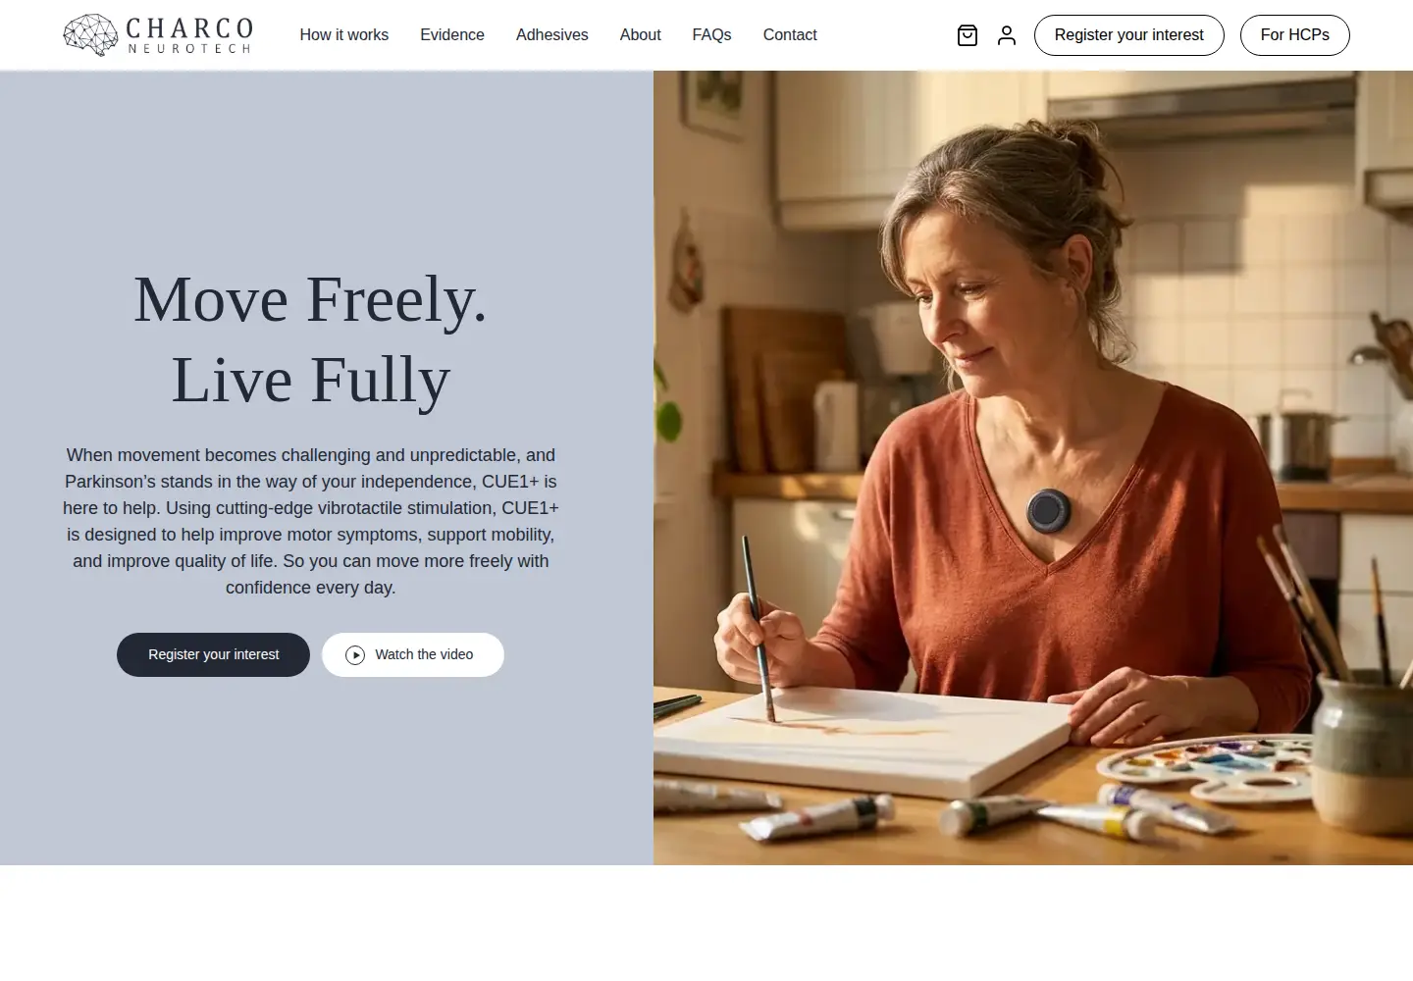Image resolution: width=1413 pixels, height=981 pixels.
Task: Click the Charco Neurotech brain logo
Action: tap(91, 34)
